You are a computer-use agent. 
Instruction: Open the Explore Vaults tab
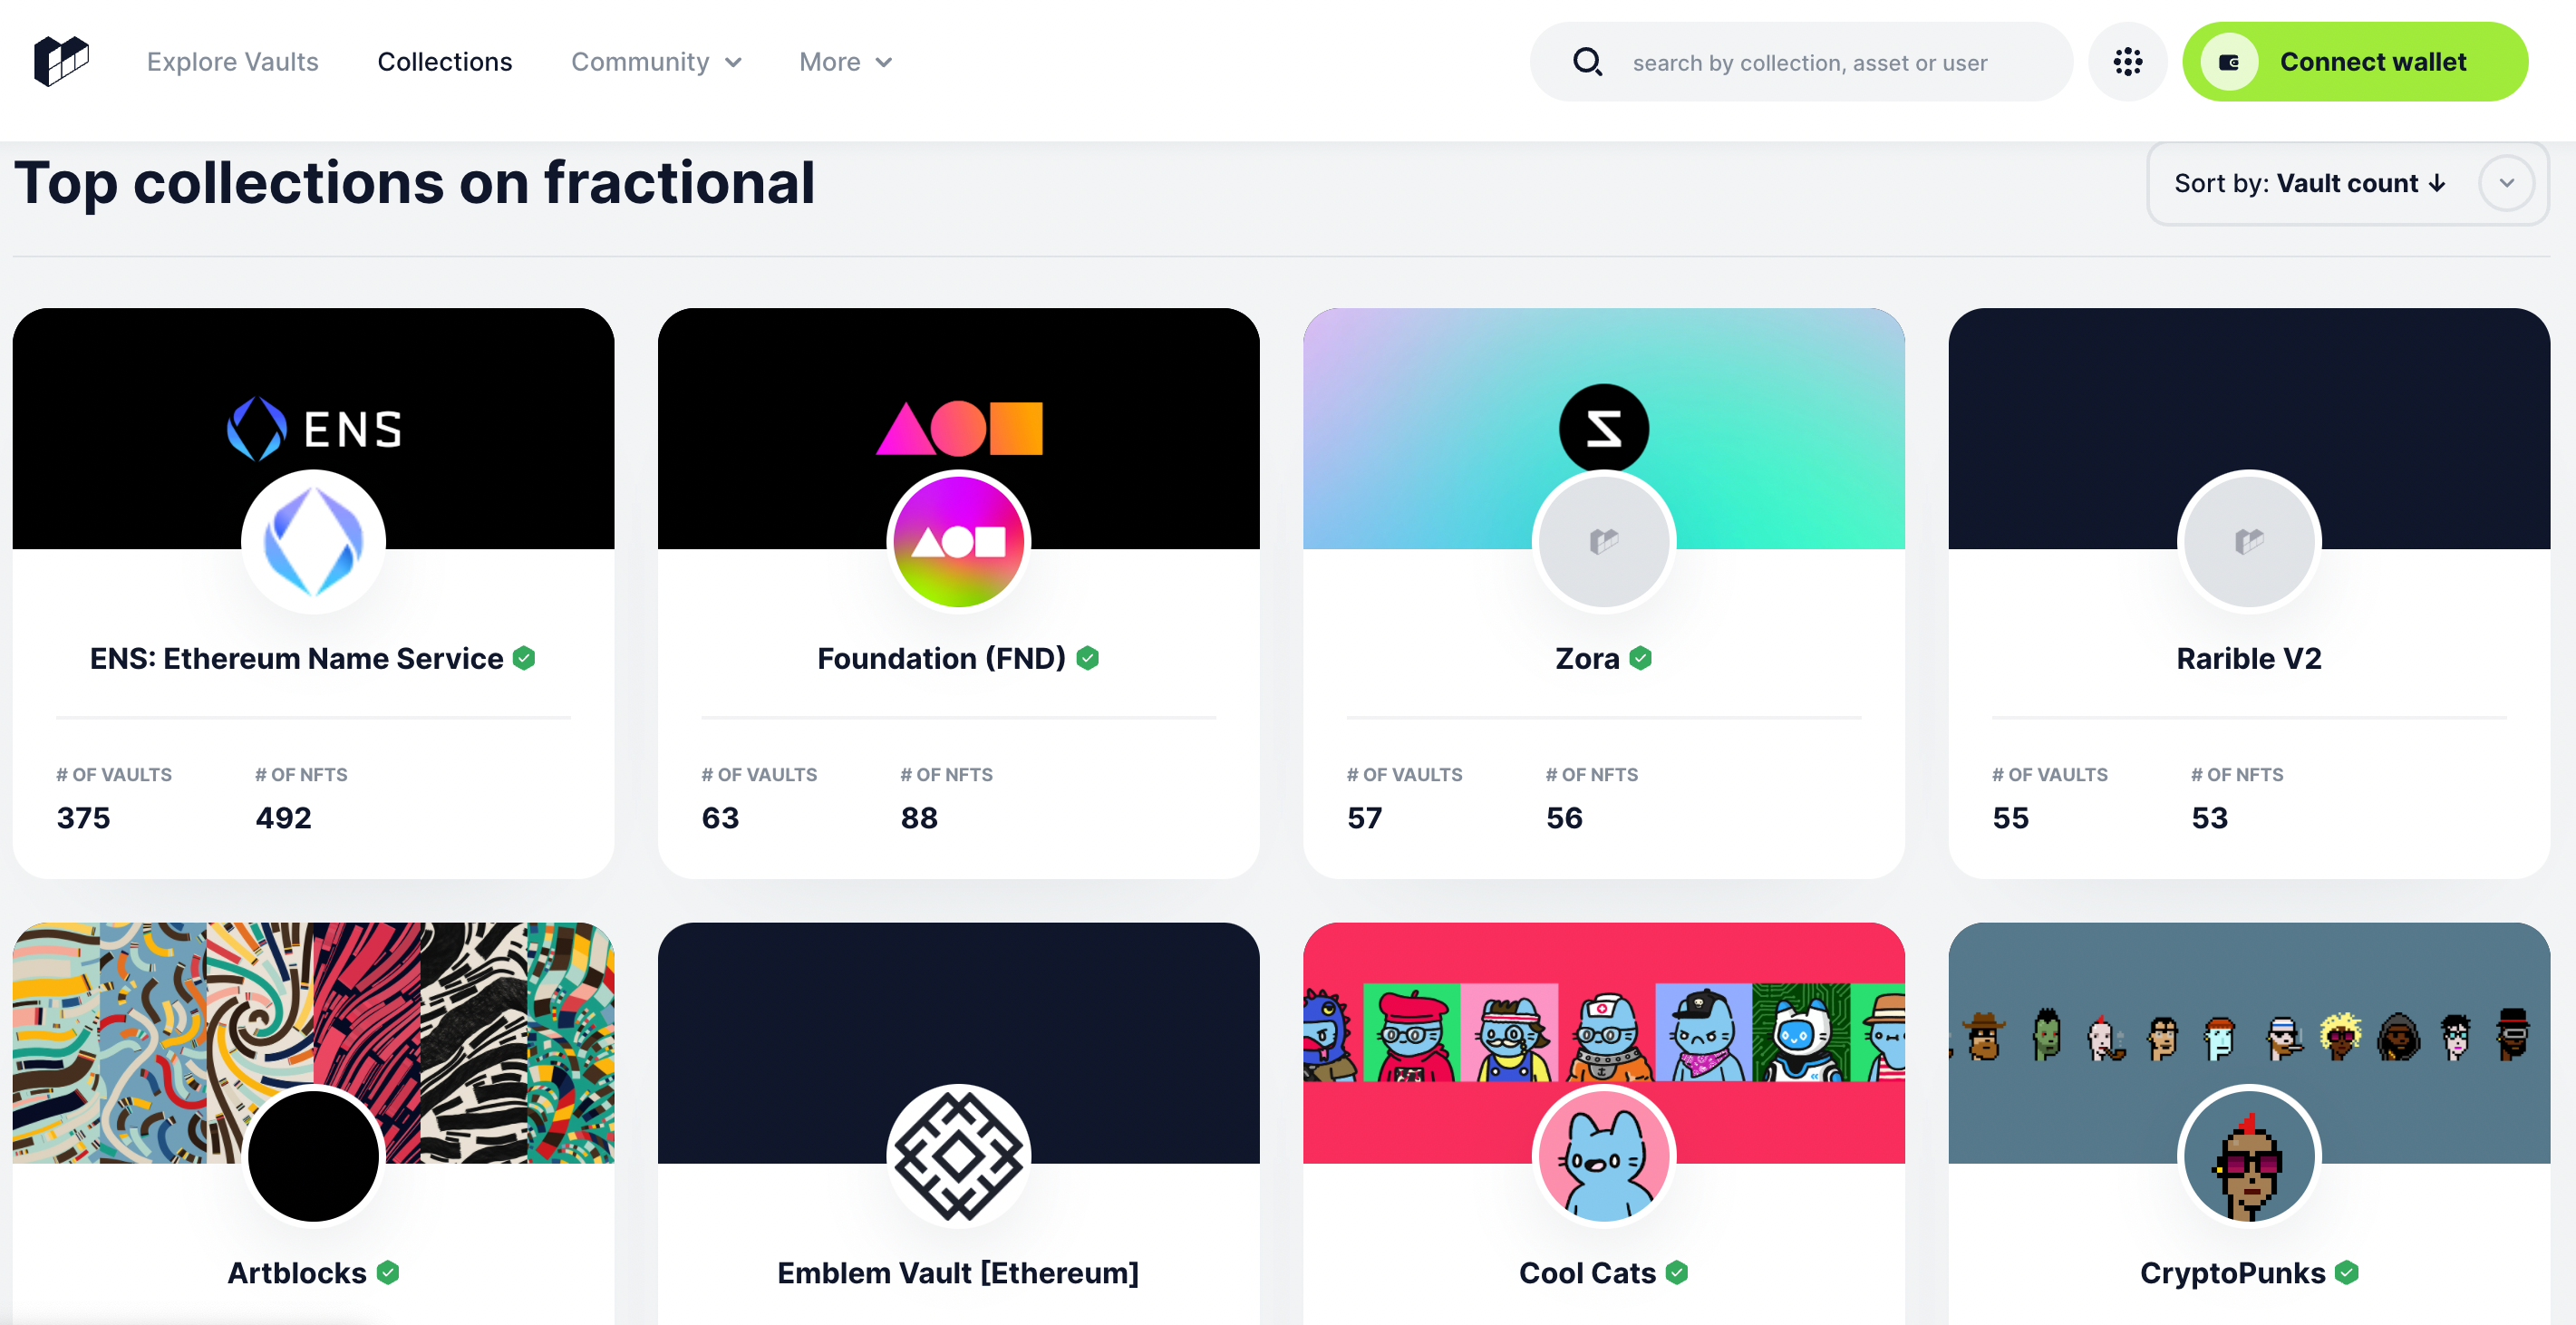point(232,62)
